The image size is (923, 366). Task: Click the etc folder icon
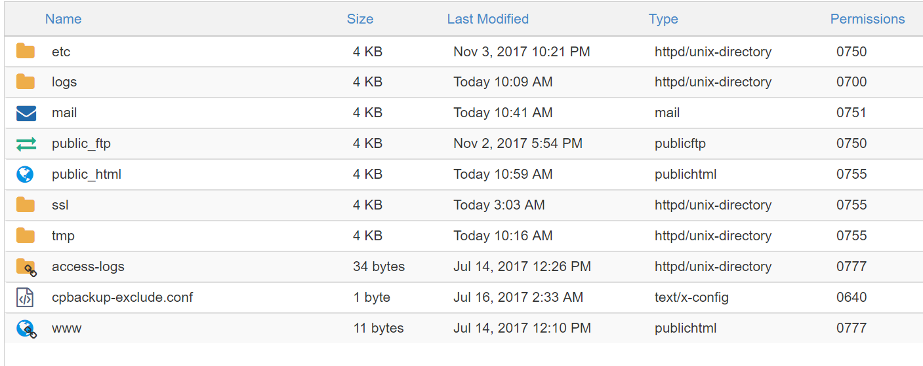(x=26, y=51)
